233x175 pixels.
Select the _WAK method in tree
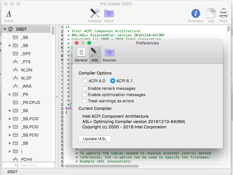pos(26,86)
